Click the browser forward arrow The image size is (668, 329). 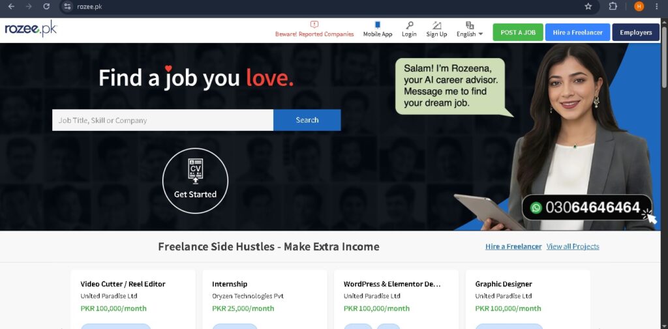[x=29, y=7]
